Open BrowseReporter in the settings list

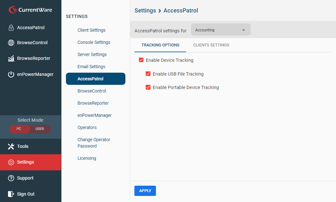pyautogui.click(x=93, y=103)
